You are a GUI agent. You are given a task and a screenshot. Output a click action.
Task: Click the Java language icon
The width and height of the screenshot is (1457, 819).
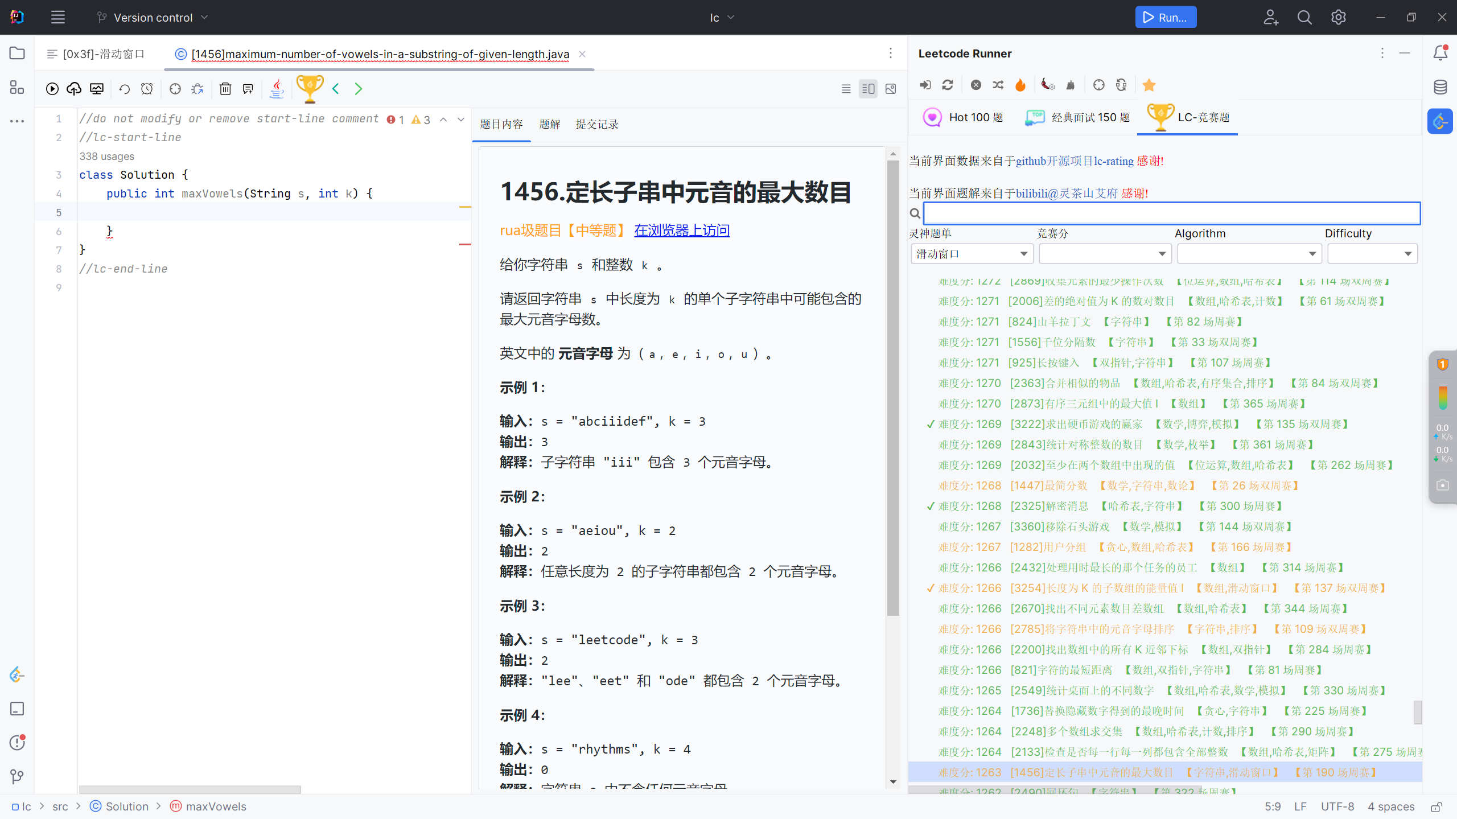tap(277, 89)
